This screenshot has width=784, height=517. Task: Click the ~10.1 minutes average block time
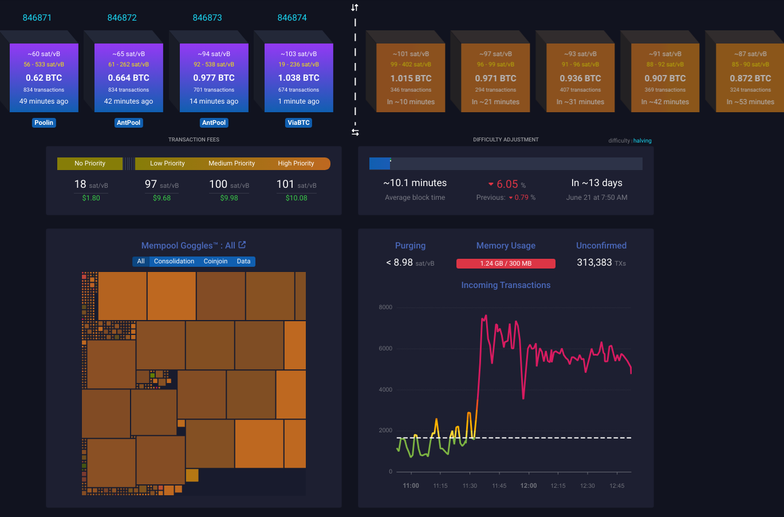[x=415, y=183]
